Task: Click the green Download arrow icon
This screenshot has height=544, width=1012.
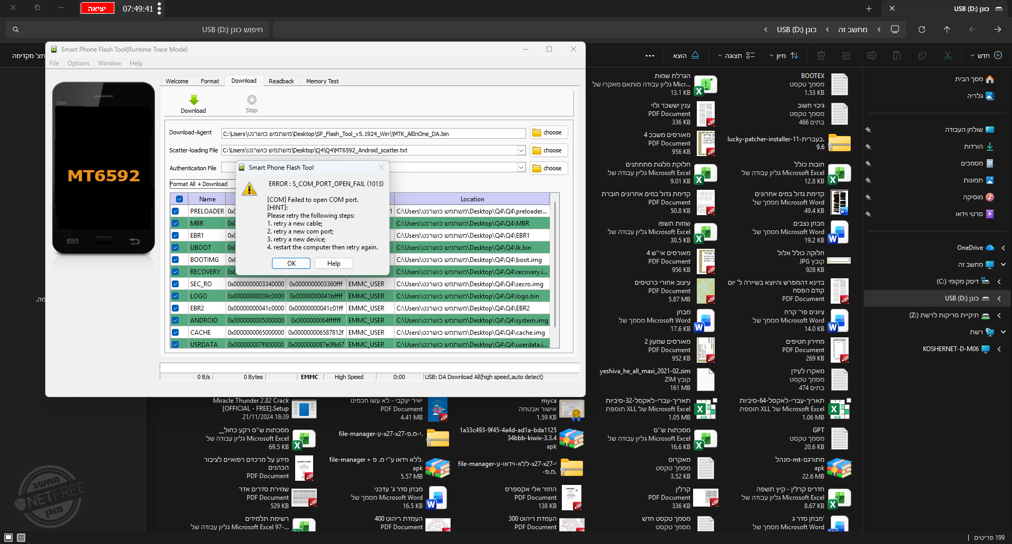Action: click(x=193, y=100)
